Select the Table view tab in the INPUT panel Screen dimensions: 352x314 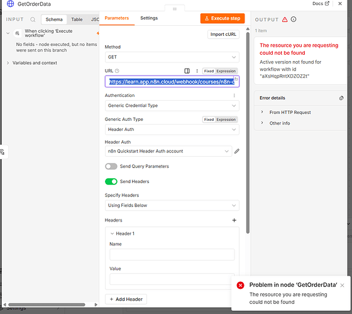77,20
